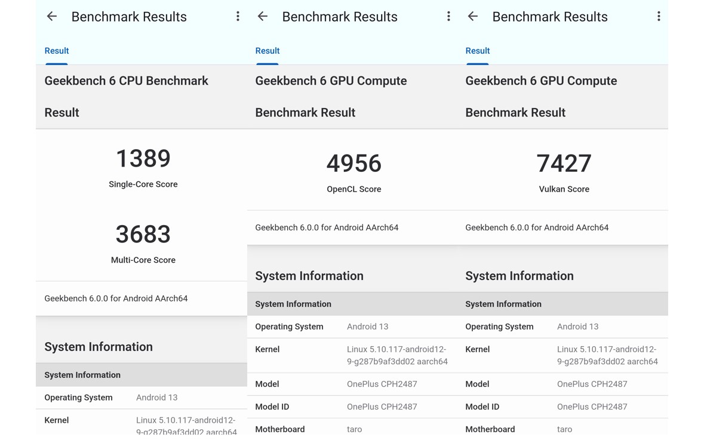Click taro motherboard value in OpenCL panel

tap(355, 429)
